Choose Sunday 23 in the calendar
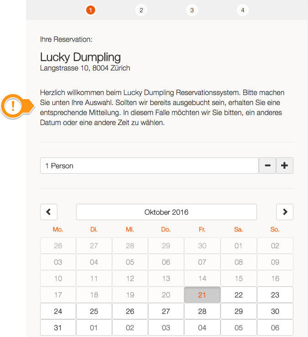Viewport: 308px width, 337px height. pyautogui.click(x=275, y=295)
